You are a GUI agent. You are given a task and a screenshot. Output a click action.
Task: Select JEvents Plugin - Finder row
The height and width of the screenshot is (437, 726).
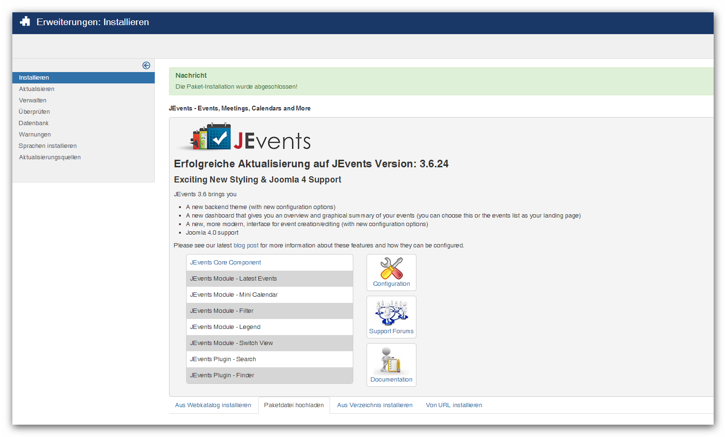pos(270,375)
